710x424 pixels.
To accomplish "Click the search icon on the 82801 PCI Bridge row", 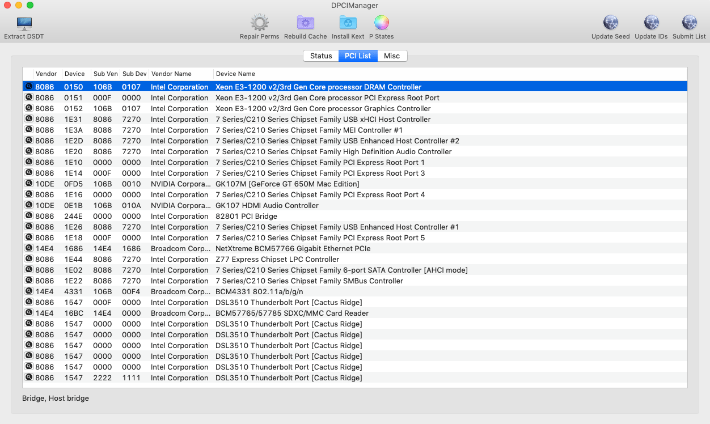I will 29,216.
